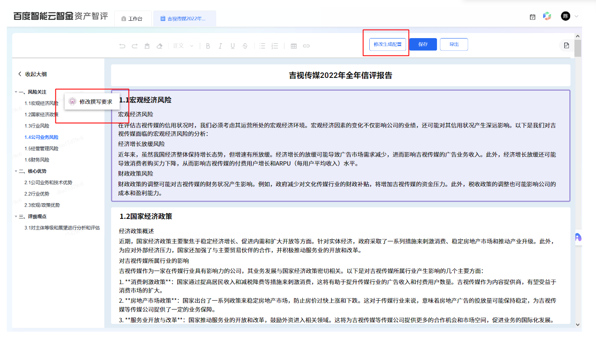Go to 1.3行业风险 in outline
The image size is (596, 351).
coord(37,126)
